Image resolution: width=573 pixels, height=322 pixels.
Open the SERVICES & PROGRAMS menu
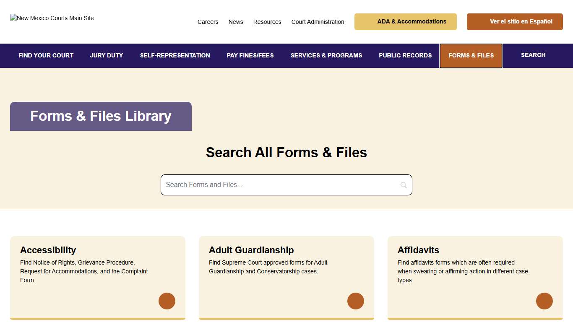326,55
